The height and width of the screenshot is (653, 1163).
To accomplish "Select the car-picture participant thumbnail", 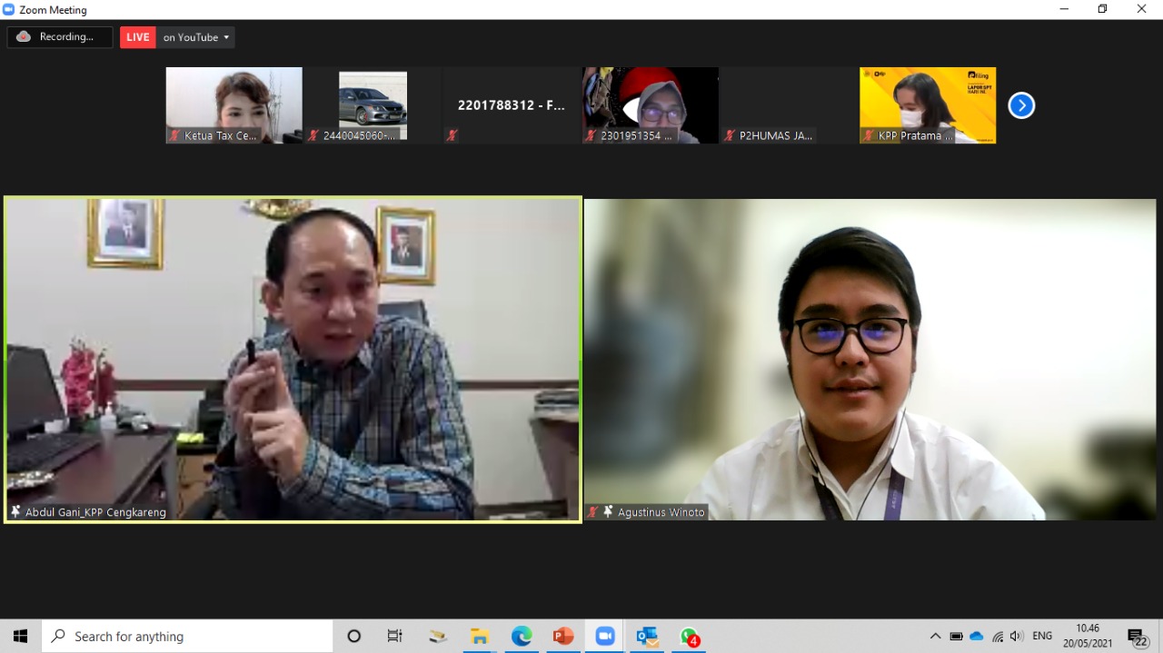I will 373,104.
